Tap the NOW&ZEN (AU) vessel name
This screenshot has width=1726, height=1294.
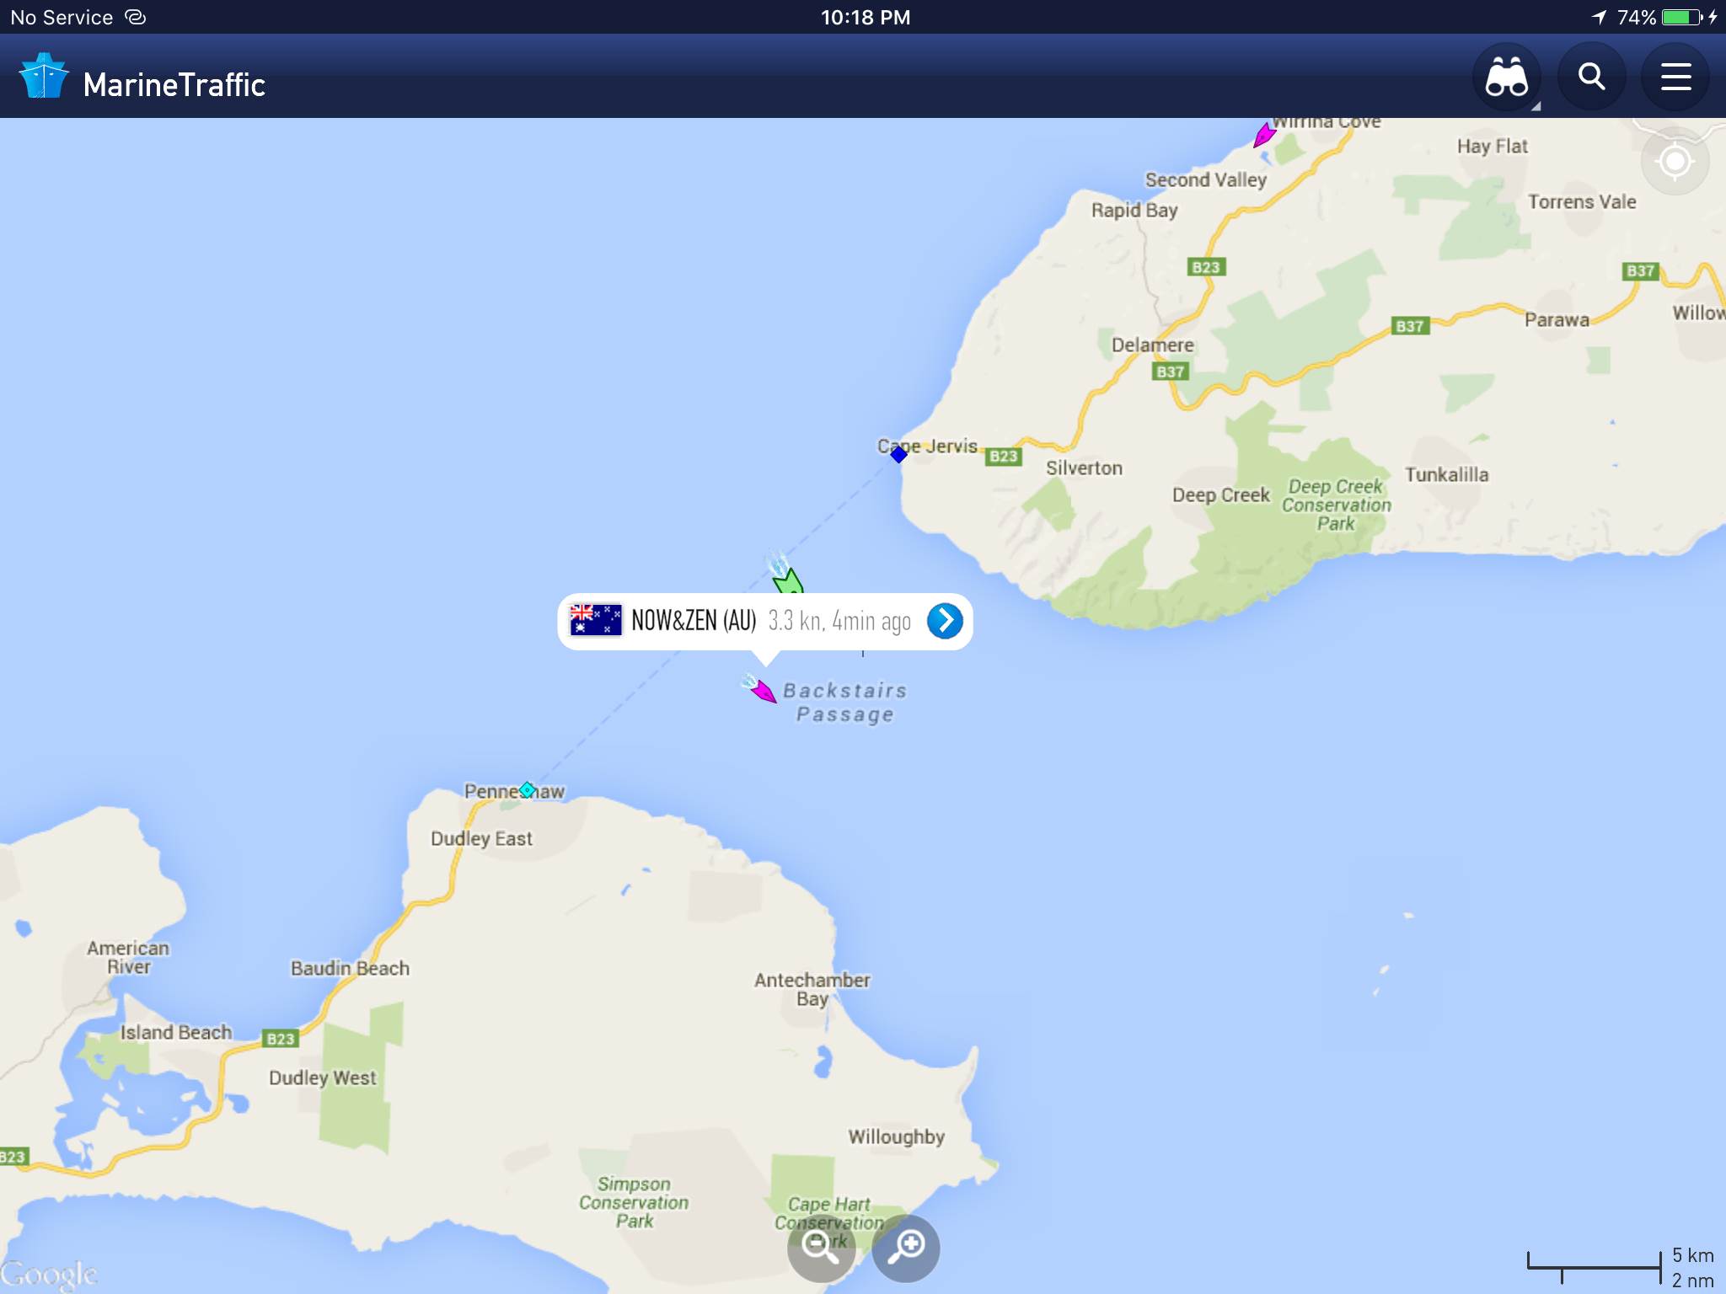[x=694, y=621]
